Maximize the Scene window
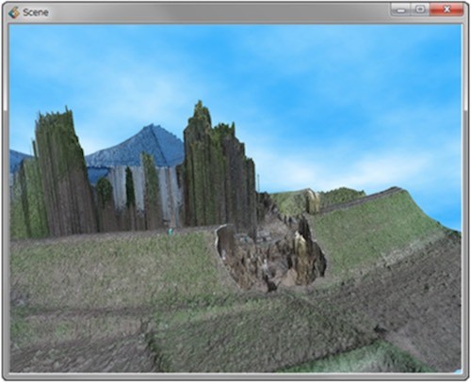Viewport: 471px width, 382px height. 420,9
